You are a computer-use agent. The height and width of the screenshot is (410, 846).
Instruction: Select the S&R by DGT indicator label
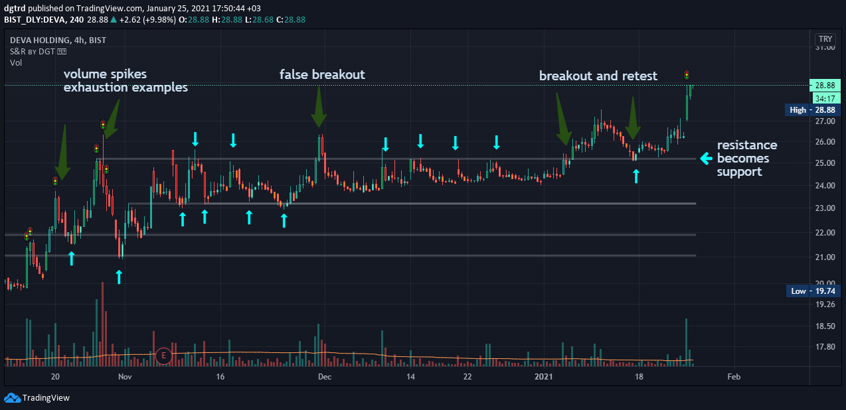coord(37,51)
